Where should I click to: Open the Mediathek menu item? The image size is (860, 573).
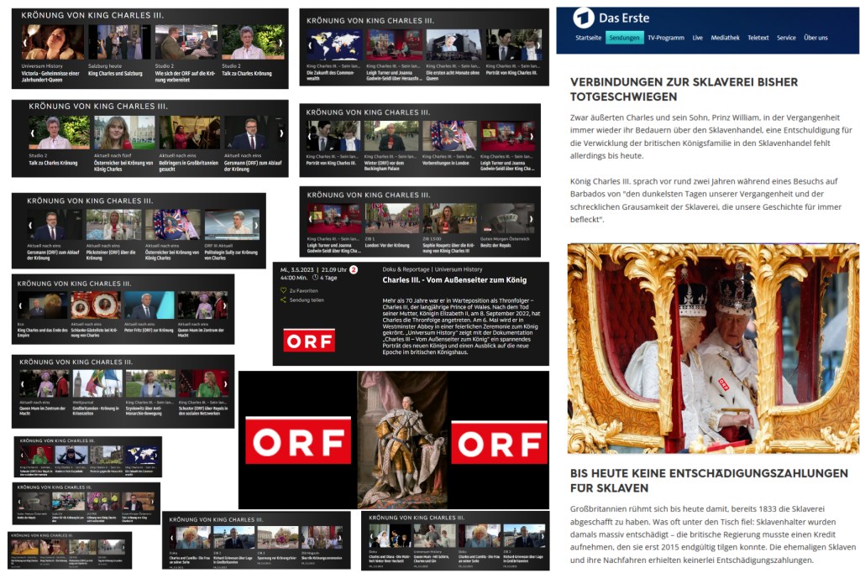pyautogui.click(x=725, y=38)
